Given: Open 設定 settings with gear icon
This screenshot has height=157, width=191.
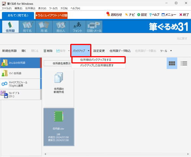Looking at the screenshot, I should tap(142, 15).
